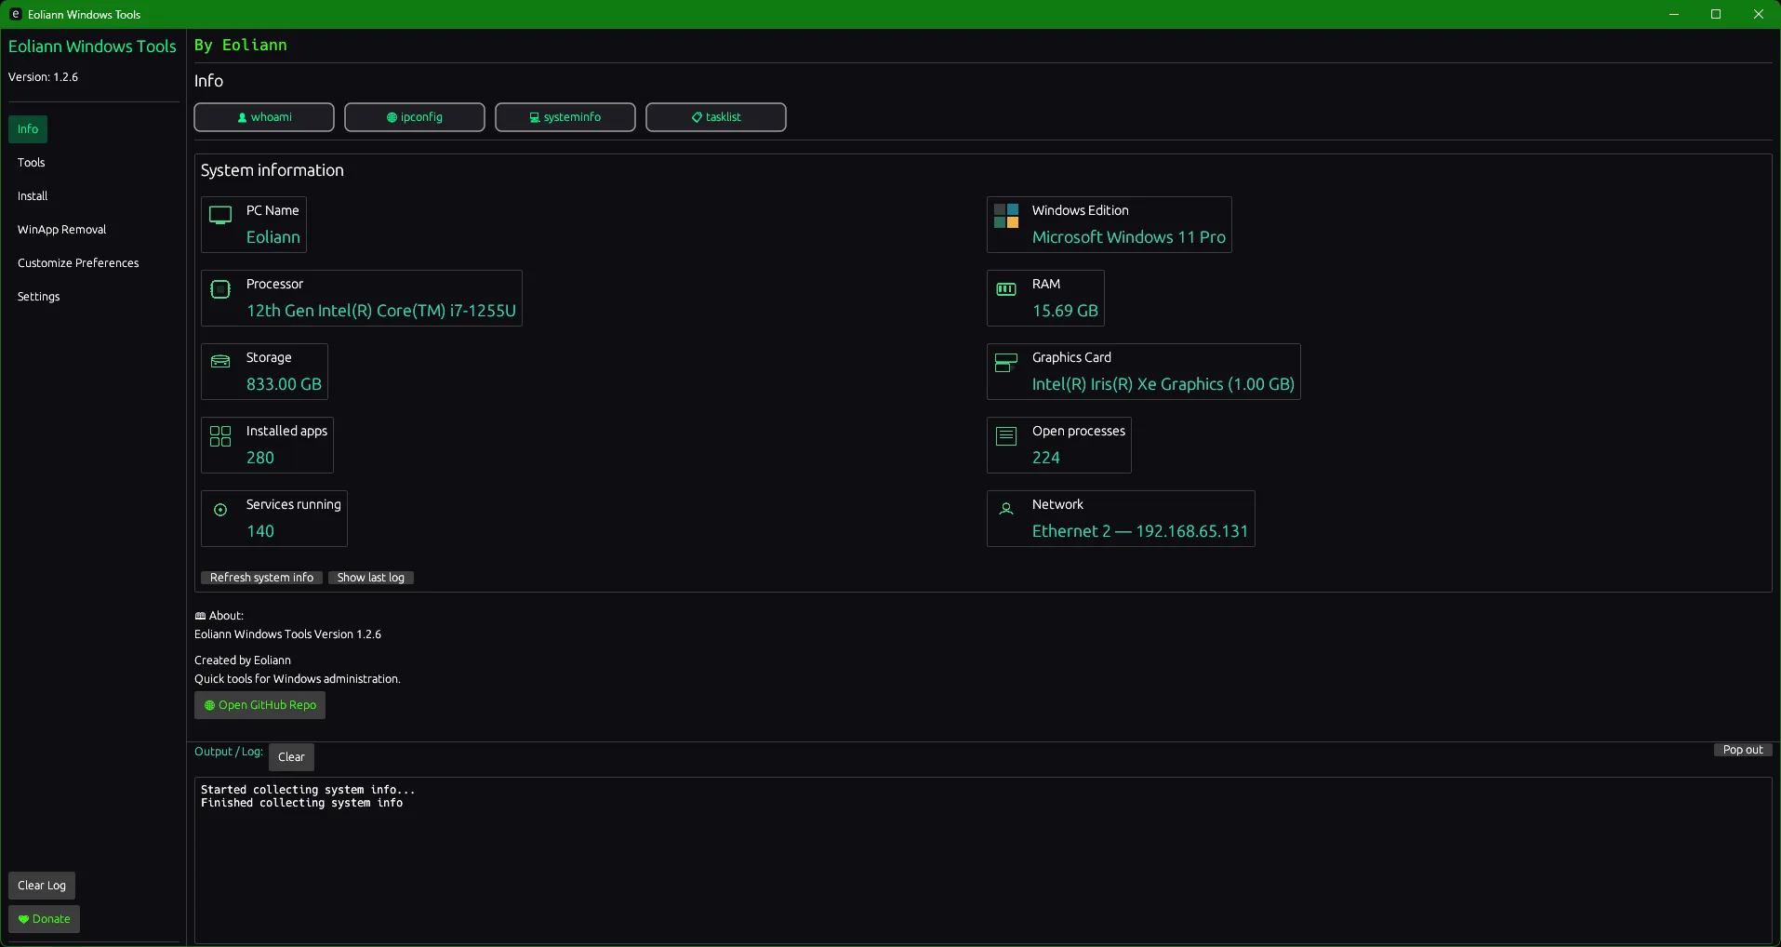This screenshot has width=1781, height=947.
Task: Click the Graphics Card icon
Action: (x=1006, y=362)
